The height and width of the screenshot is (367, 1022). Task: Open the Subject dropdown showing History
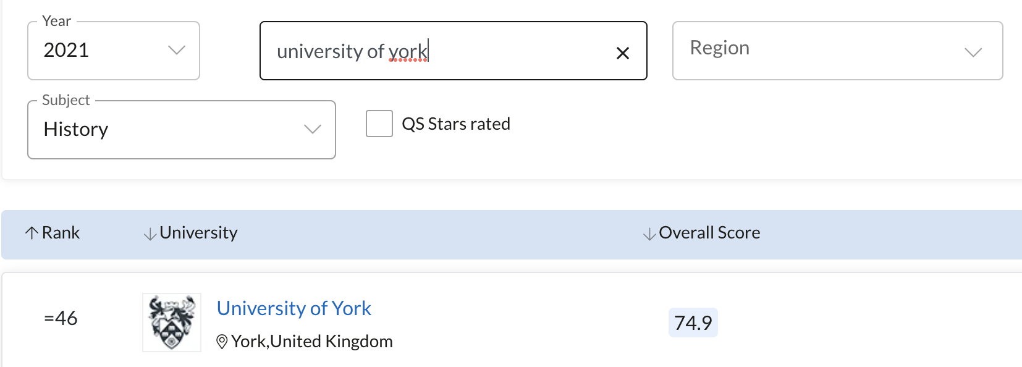tap(182, 130)
